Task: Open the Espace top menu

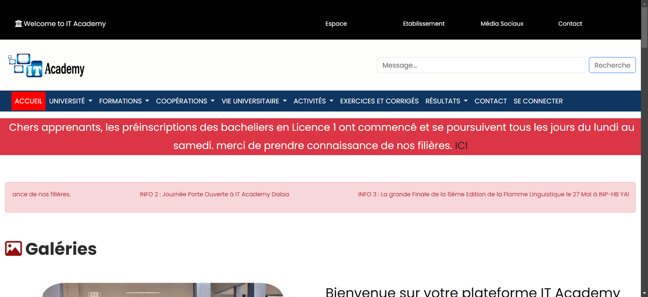Action: pos(336,24)
